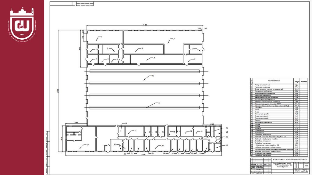Image resolution: width=312 pixels, height=175 pixels.
Task: Select callout number 23 at the right edge
Action: point(227,145)
